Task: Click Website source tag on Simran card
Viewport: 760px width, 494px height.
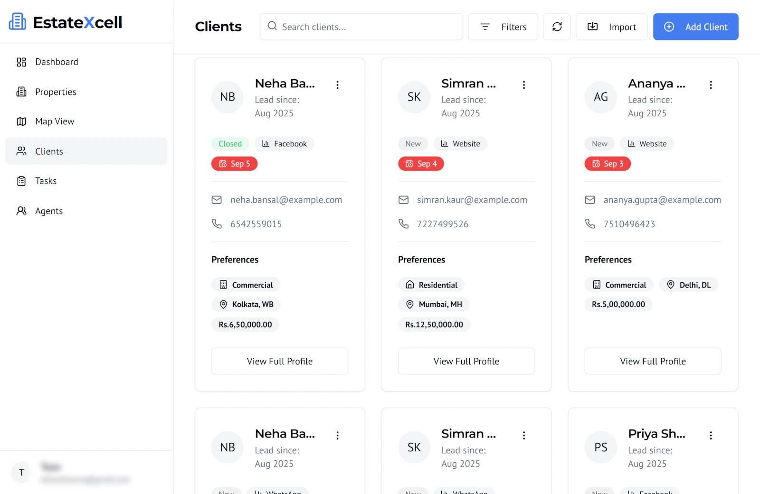Action: tap(460, 144)
